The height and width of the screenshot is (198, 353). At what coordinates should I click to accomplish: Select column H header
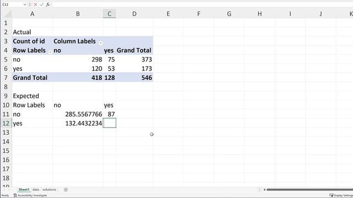coord(260,14)
